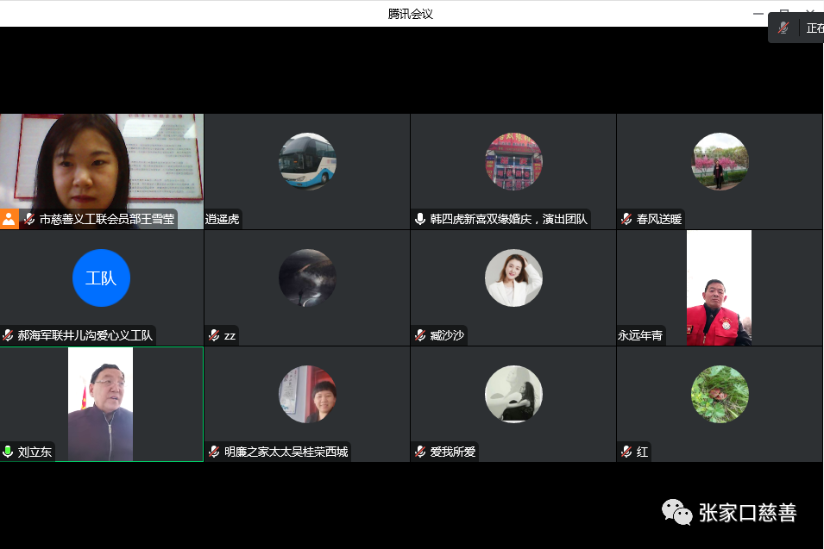
Task: Click the green active mic icon for 刘立东
Action: tap(9, 452)
